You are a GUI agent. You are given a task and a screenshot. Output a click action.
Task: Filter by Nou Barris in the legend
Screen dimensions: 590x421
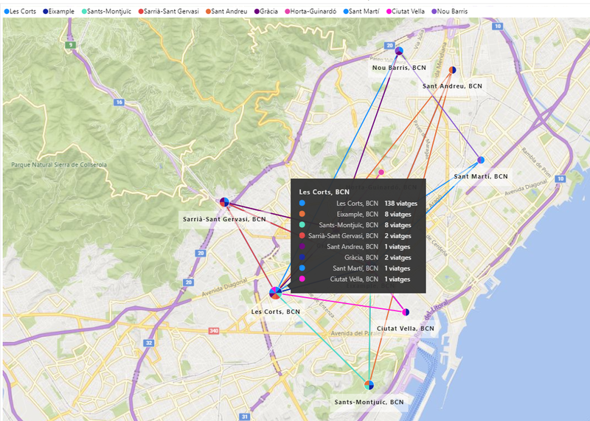(x=450, y=11)
